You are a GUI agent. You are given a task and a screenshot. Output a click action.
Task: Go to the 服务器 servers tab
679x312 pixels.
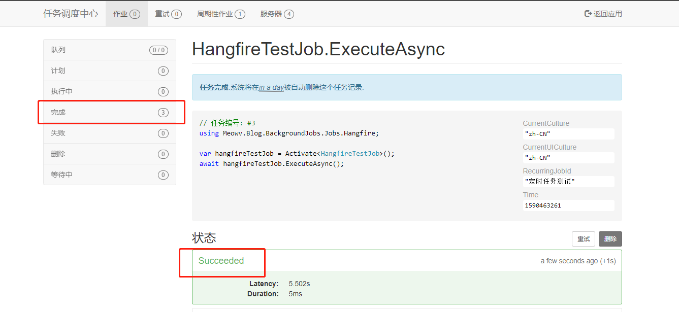[277, 14]
